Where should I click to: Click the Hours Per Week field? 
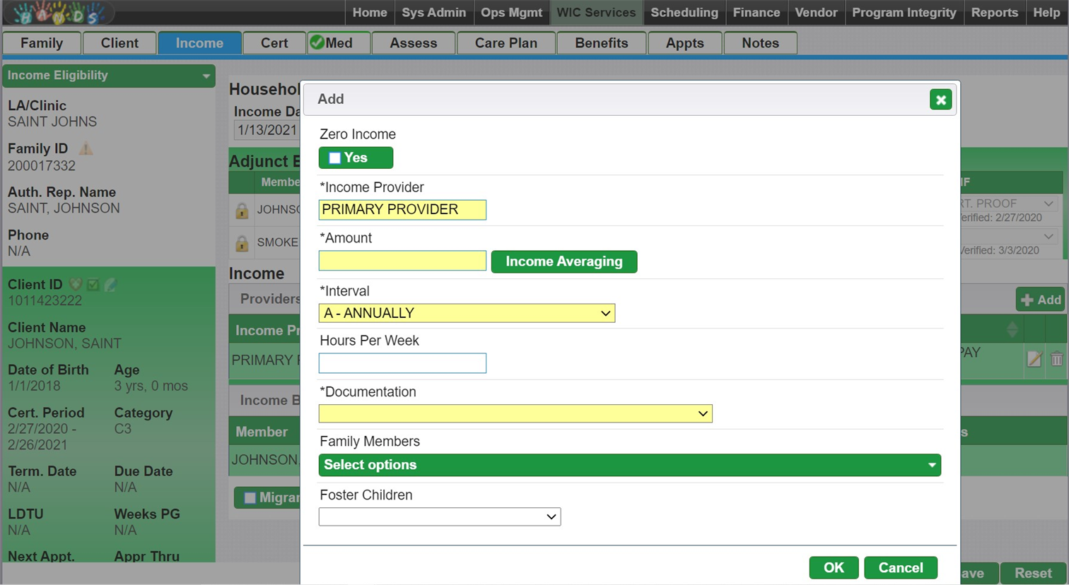[402, 363]
